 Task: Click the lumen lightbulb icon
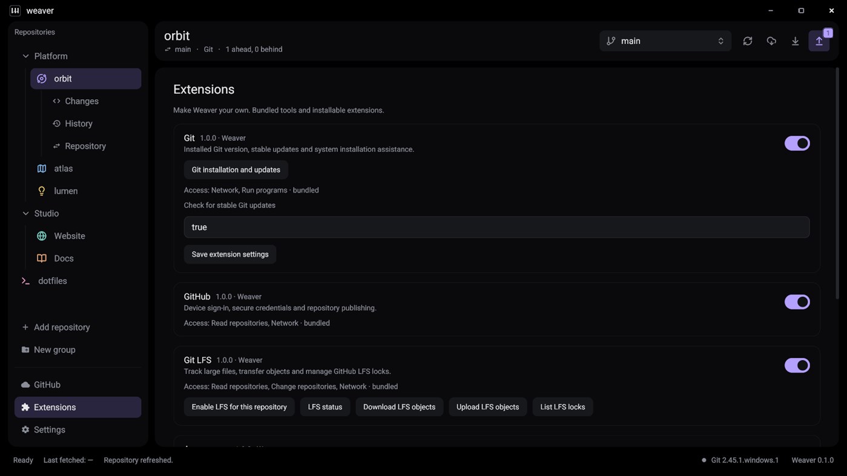tap(42, 191)
